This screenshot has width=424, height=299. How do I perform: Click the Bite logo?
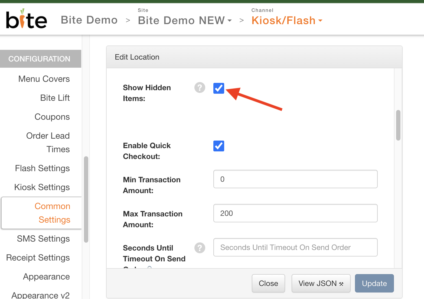27,19
